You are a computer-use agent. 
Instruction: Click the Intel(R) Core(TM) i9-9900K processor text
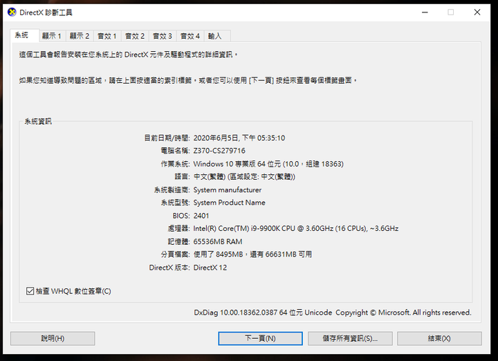(x=296, y=229)
